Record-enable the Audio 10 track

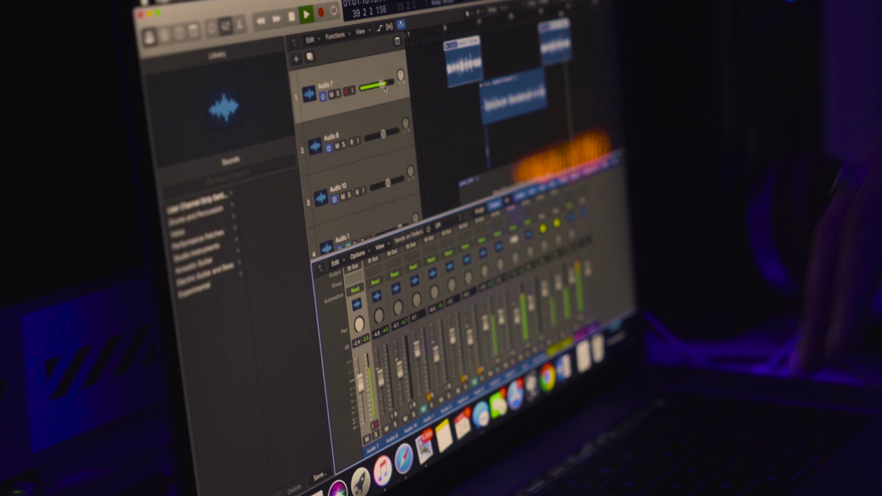point(357,192)
